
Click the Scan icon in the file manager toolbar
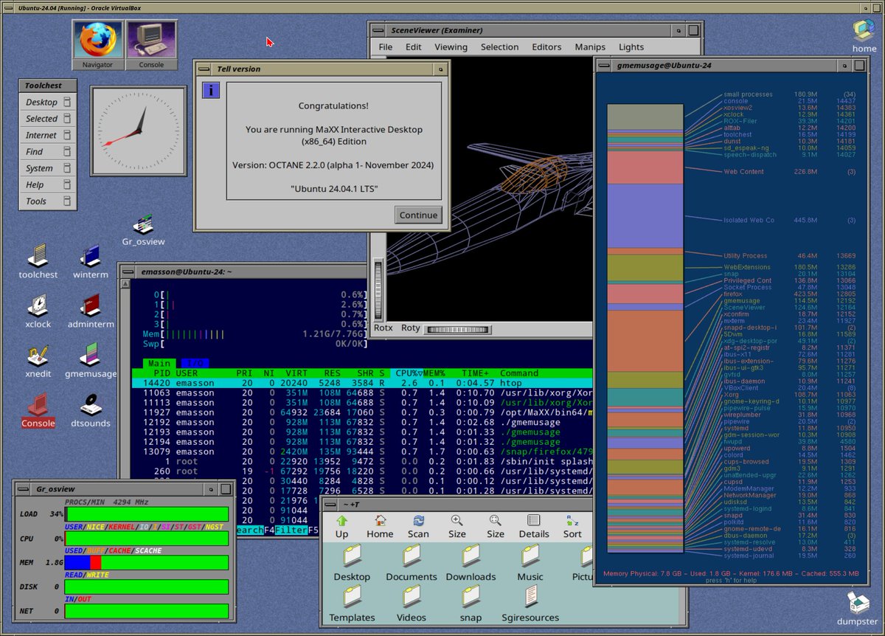point(418,524)
